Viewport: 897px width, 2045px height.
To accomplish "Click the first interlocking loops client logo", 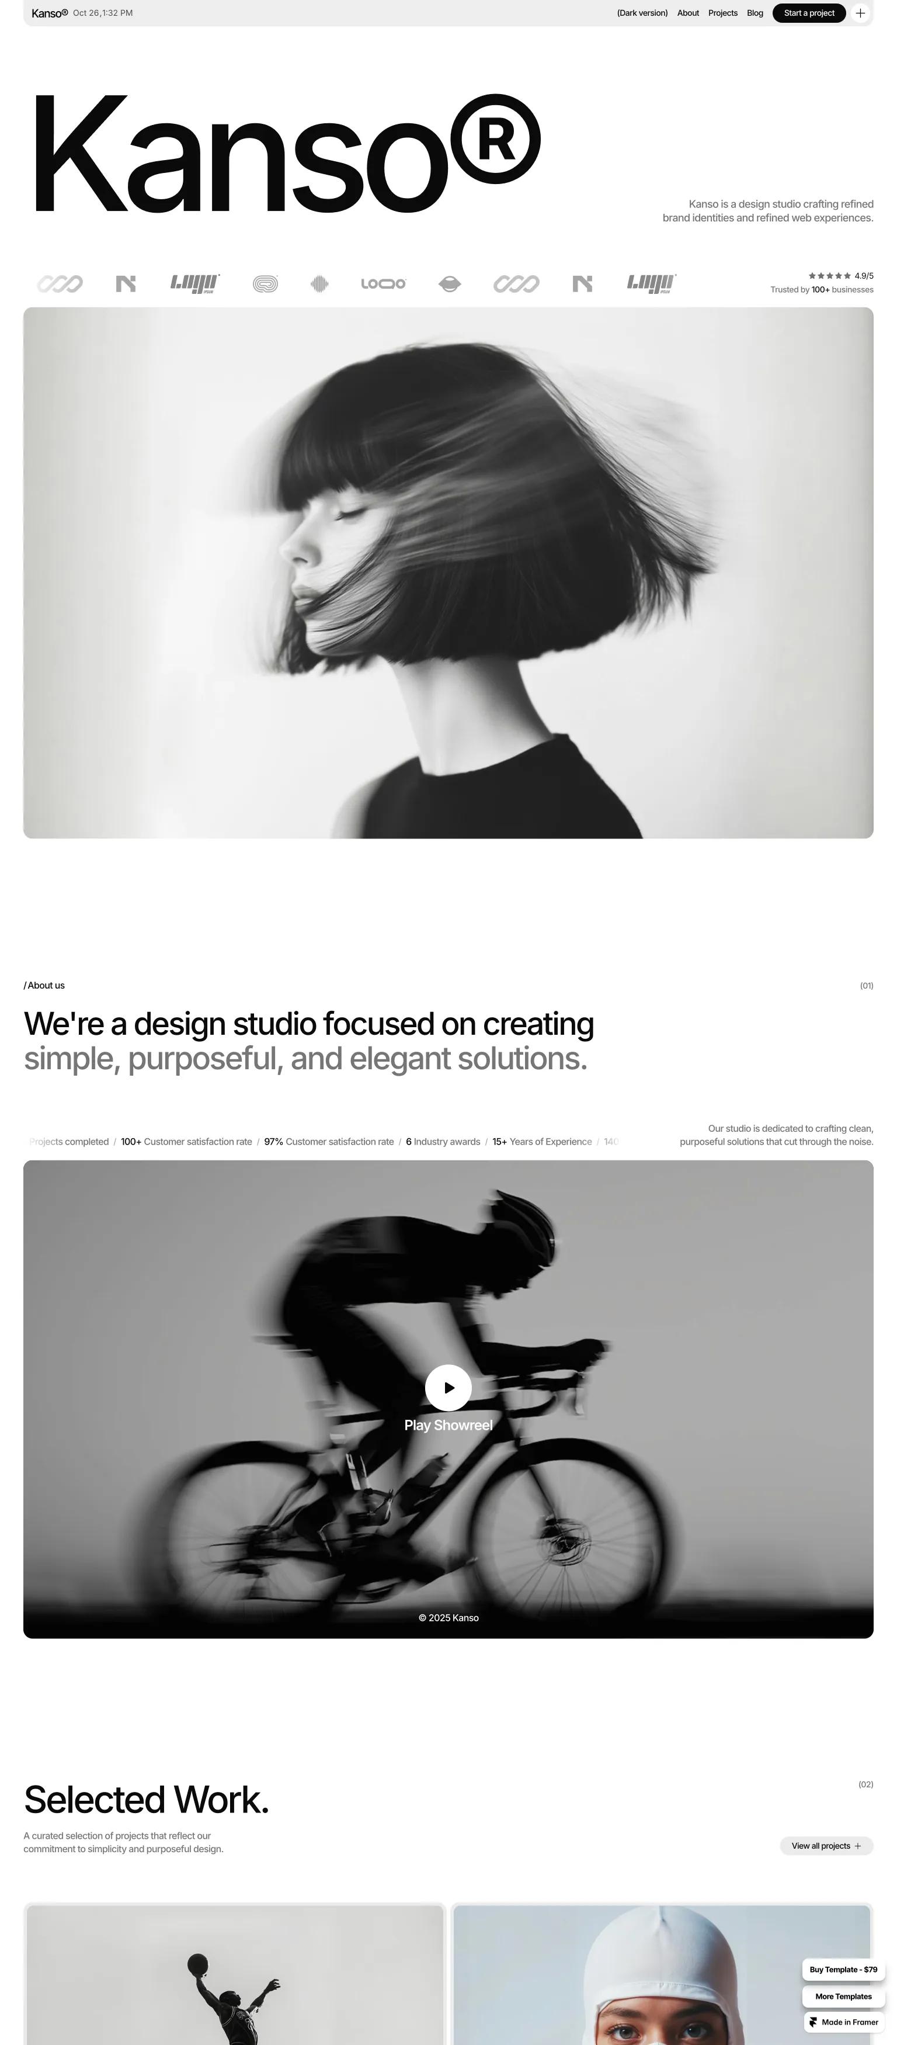I will point(60,283).
